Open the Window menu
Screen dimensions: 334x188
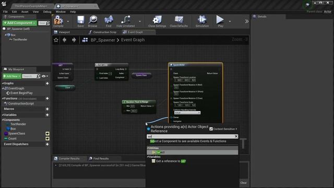point(61,11)
